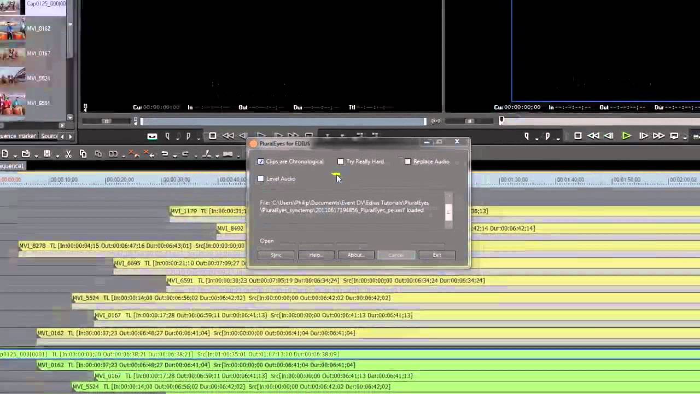700x394 pixels.
Task: Click the About button in PluralEyes
Action: click(355, 255)
